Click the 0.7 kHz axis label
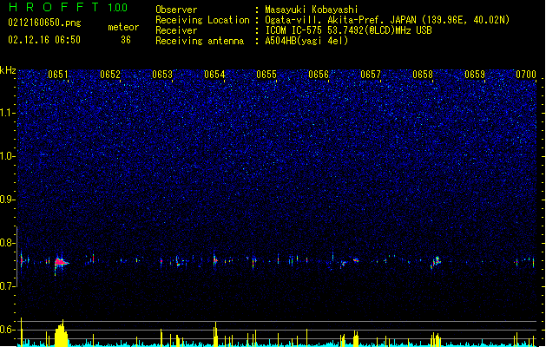Viewport: 546px width, 347px height. 8,286
